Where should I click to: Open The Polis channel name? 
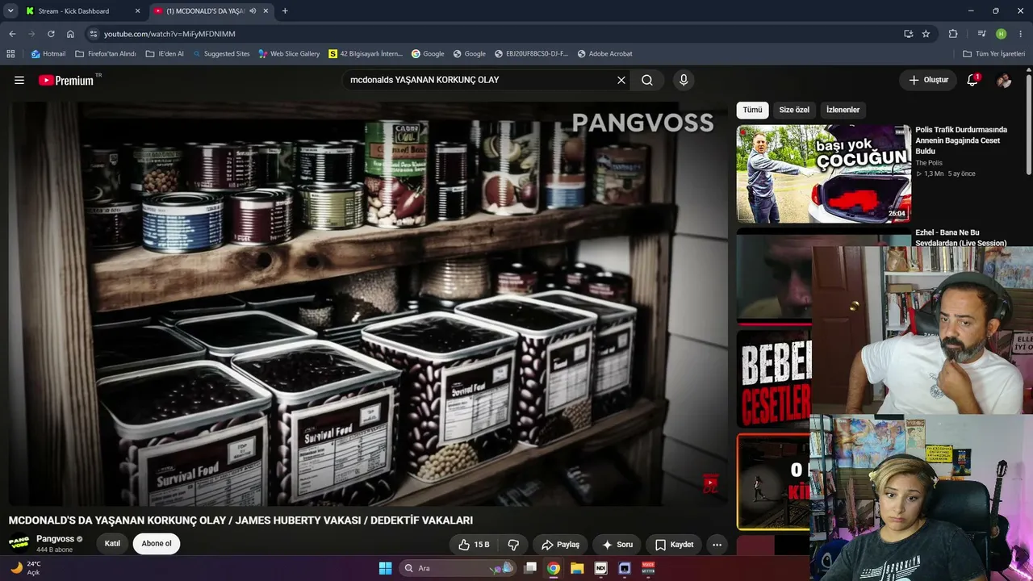pyautogui.click(x=929, y=163)
